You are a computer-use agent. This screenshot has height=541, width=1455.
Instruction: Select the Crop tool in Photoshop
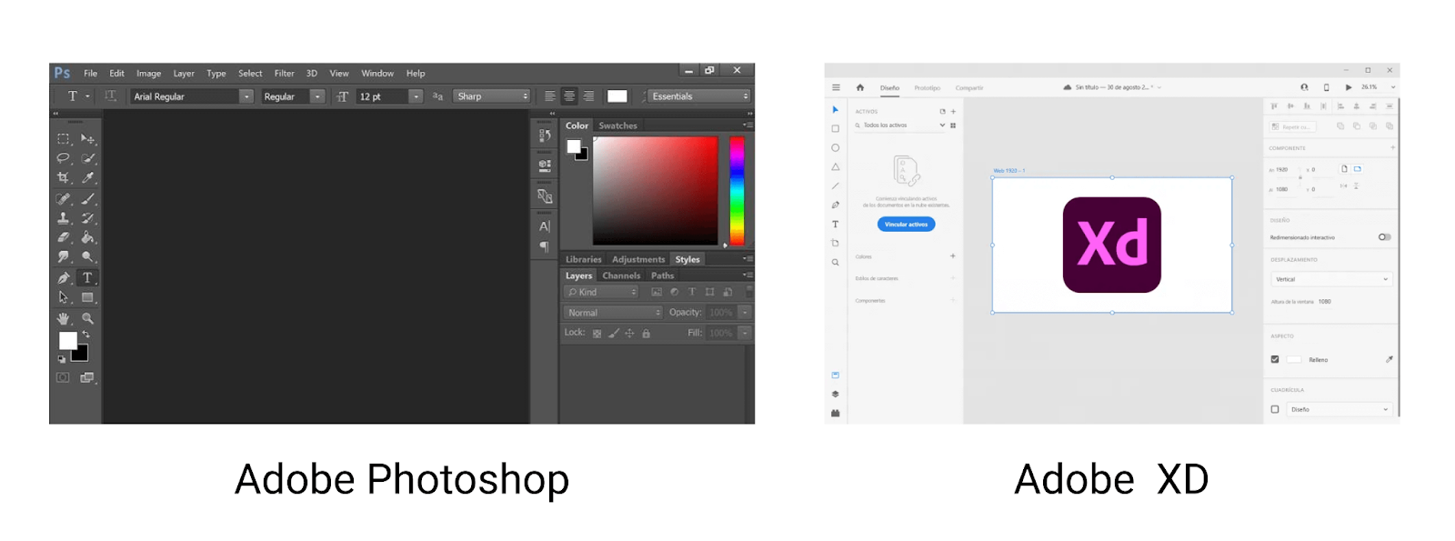click(x=64, y=178)
